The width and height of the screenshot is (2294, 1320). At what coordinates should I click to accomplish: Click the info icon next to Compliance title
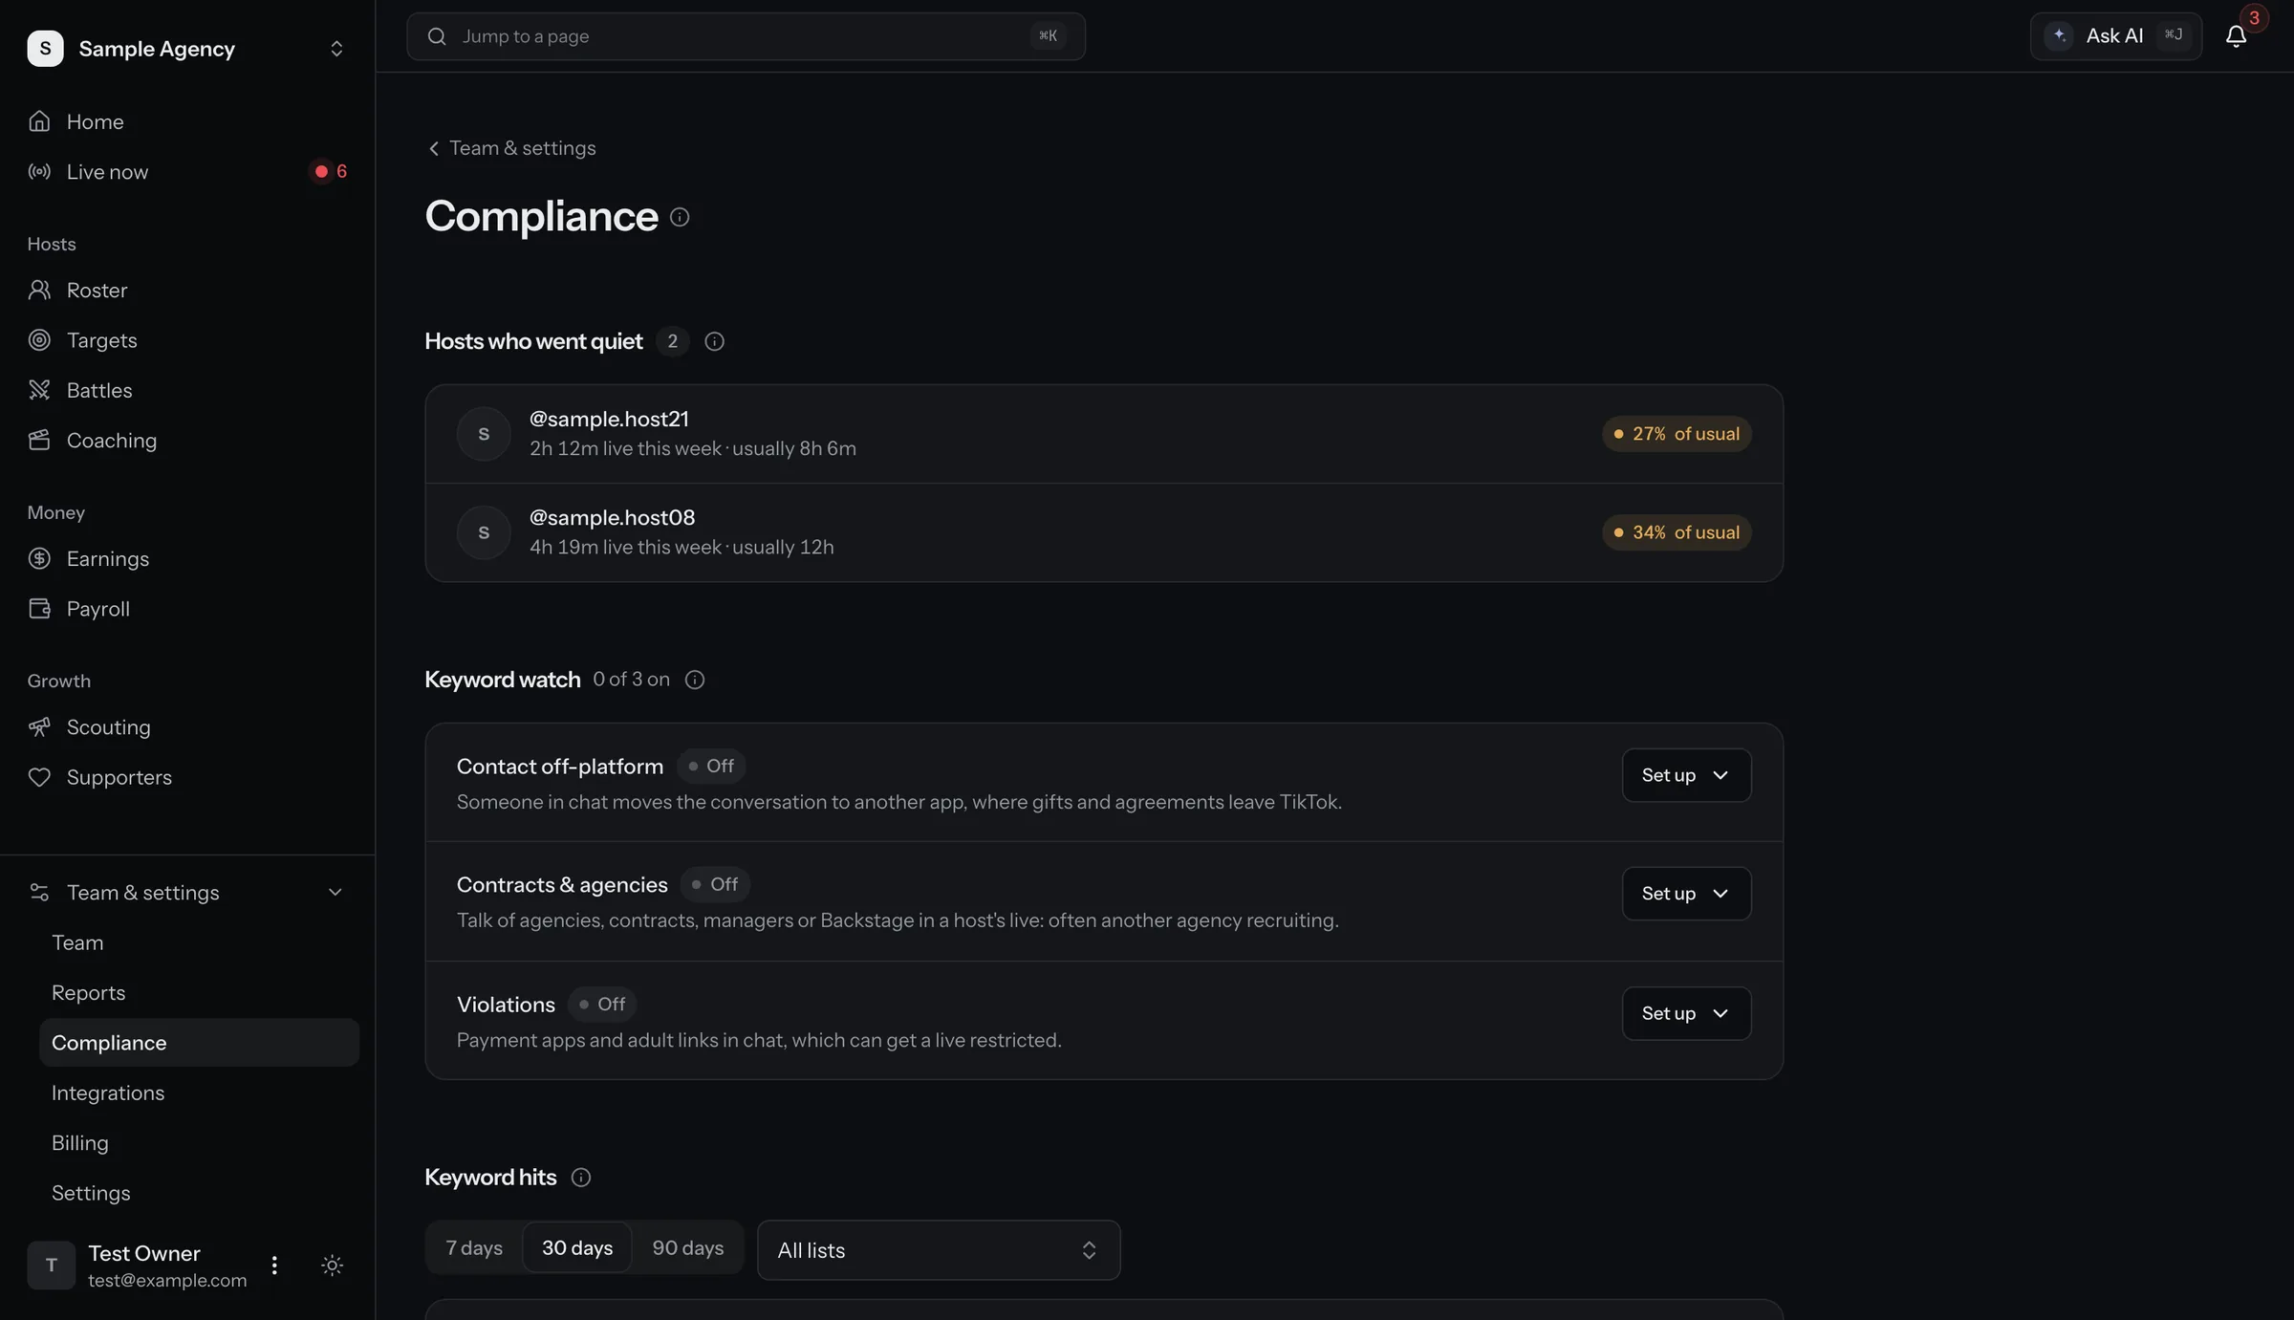[x=680, y=217]
